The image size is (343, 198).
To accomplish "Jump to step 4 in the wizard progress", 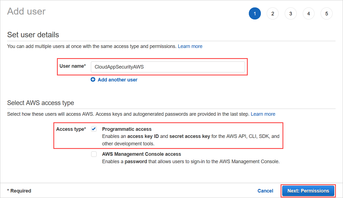I will pos(309,13).
